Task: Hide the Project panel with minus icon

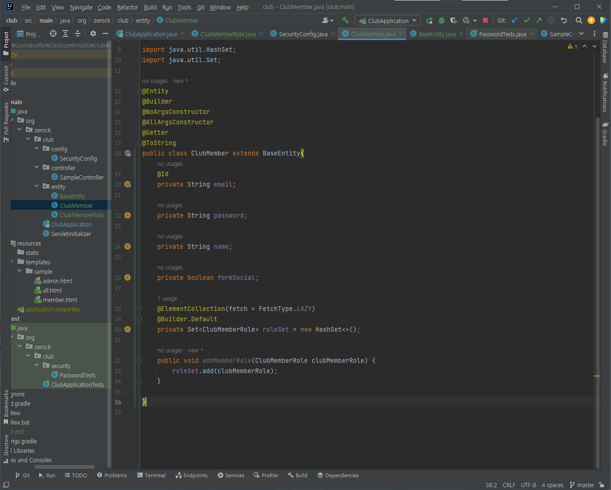Action: [105, 33]
